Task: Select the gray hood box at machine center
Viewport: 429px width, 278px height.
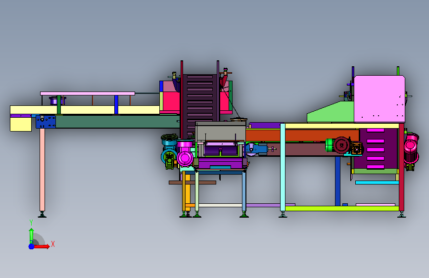Action: [x=221, y=132]
